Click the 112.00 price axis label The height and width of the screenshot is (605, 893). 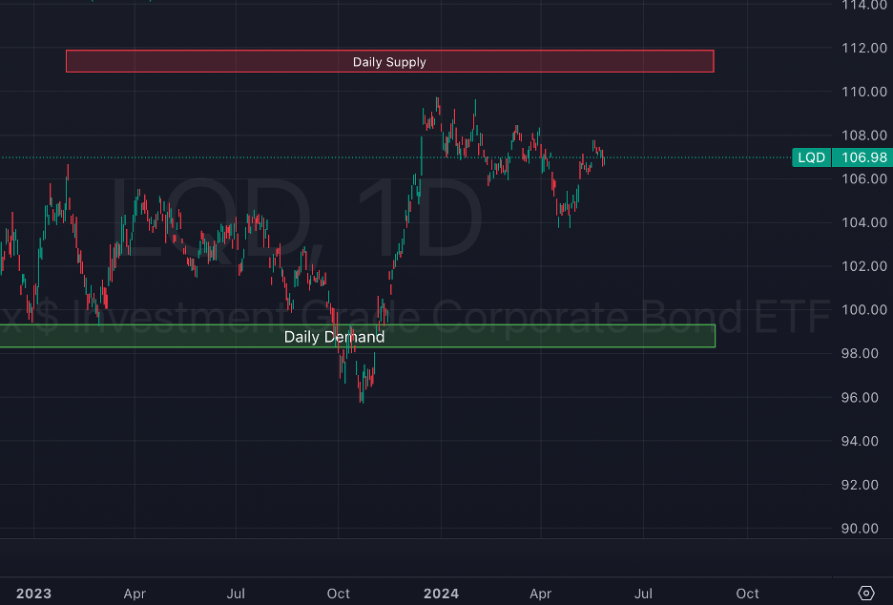(x=864, y=48)
